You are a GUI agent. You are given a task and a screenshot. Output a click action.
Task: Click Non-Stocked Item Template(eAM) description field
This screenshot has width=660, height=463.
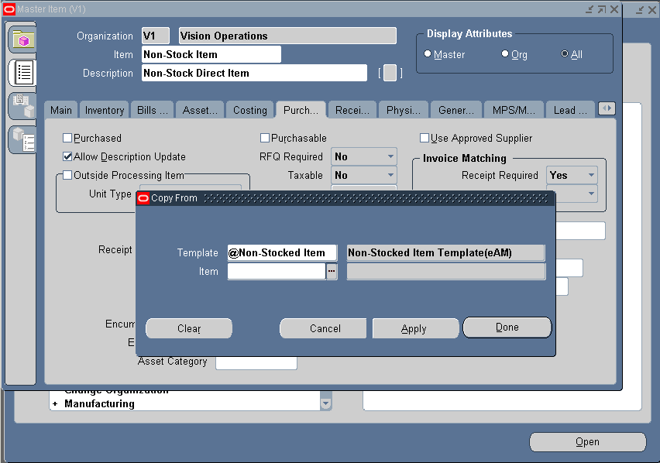pyautogui.click(x=445, y=252)
